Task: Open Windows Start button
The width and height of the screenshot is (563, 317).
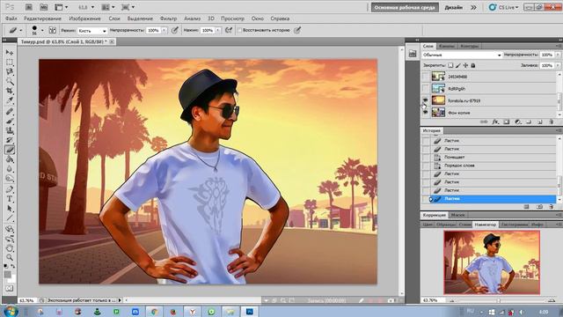Action: (x=11, y=311)
